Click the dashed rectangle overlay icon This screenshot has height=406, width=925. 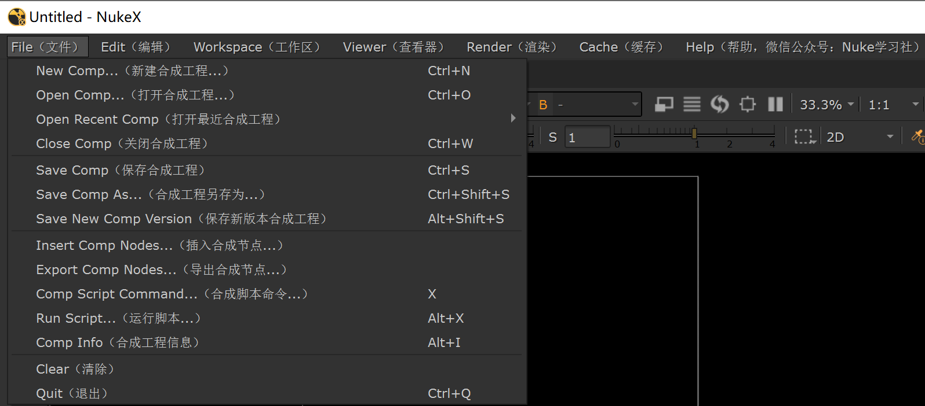click(804, 137)
